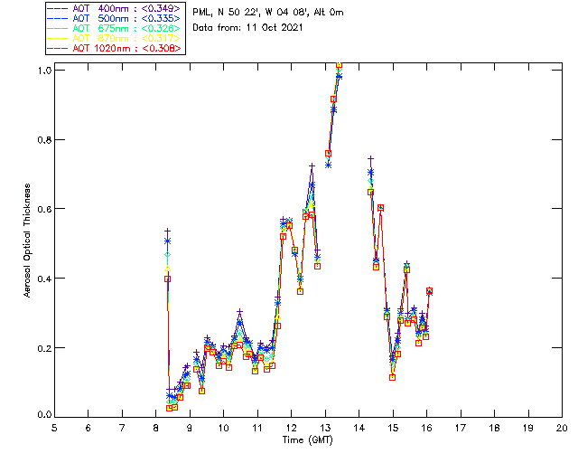Click the 'Time (GMT)' x-axis label
Screen dimensions: 578x463
coord(307,440)
